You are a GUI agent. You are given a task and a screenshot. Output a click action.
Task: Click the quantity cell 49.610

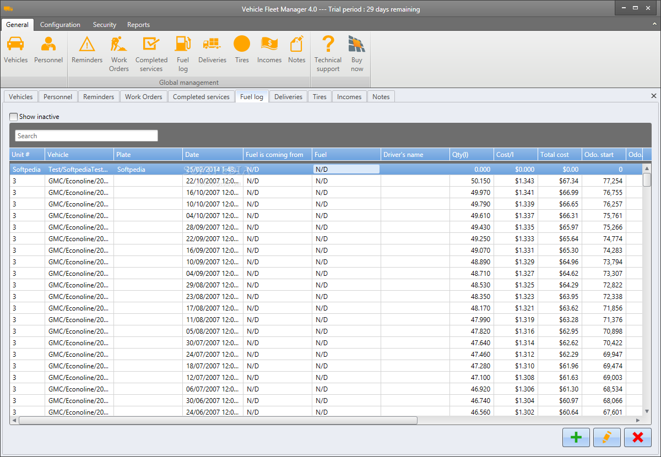472,215
